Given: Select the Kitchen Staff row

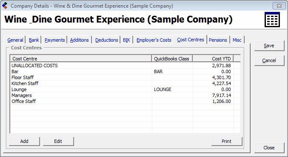Looking at the screenshot, I should pyautogui.click(x=125, y=83).
